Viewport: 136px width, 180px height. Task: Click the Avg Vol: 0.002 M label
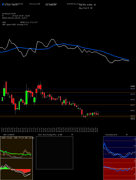point(87,5)
